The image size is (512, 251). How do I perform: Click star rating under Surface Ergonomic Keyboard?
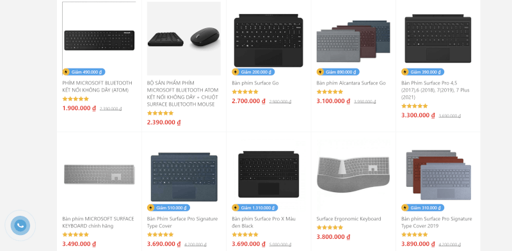click(330, 227)
